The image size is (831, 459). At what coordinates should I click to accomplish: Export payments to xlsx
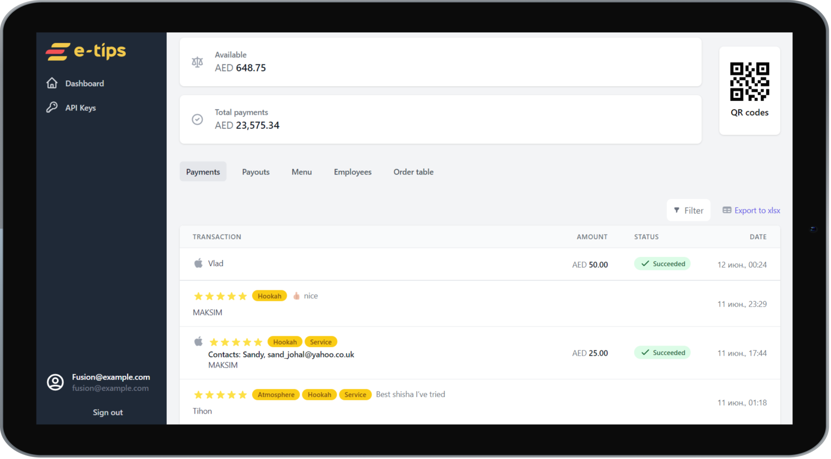[x=751, y=210]
